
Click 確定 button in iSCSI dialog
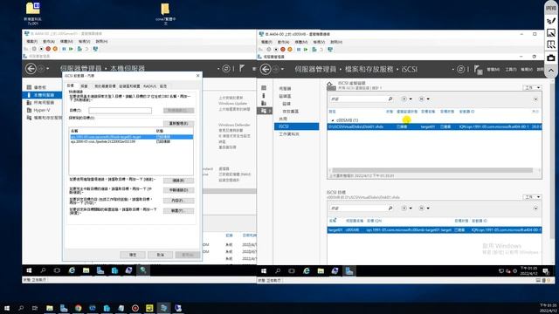point(133,255)
